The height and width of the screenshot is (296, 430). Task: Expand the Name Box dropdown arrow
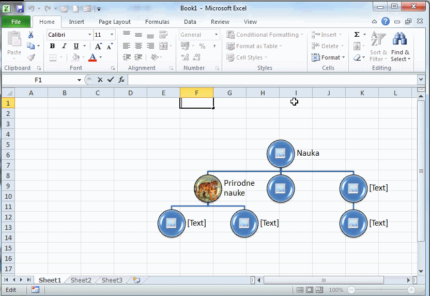79,80
